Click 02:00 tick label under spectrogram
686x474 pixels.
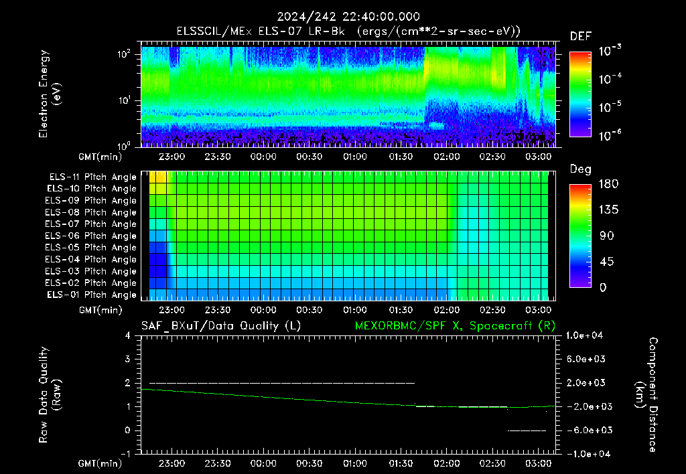[447, 157]
